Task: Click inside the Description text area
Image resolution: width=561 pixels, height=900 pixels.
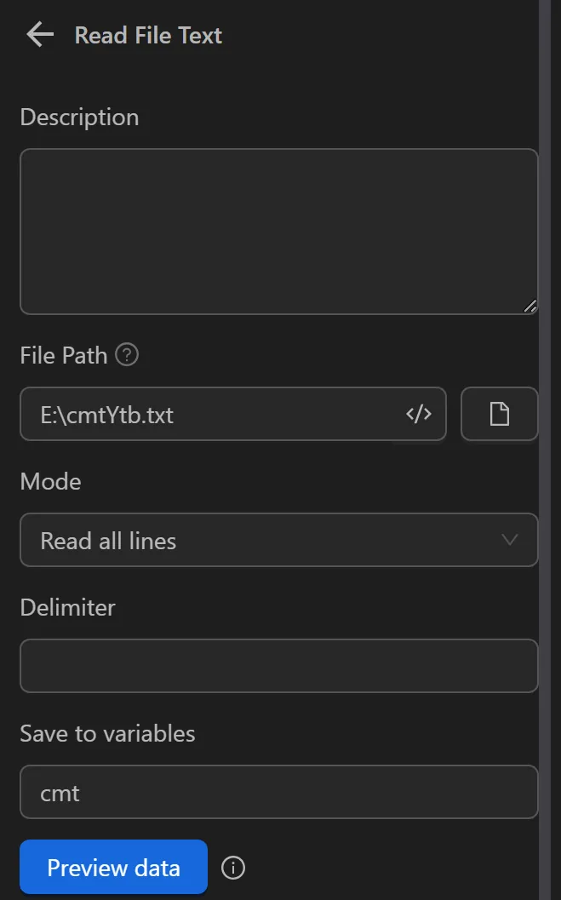Action: 278,230
